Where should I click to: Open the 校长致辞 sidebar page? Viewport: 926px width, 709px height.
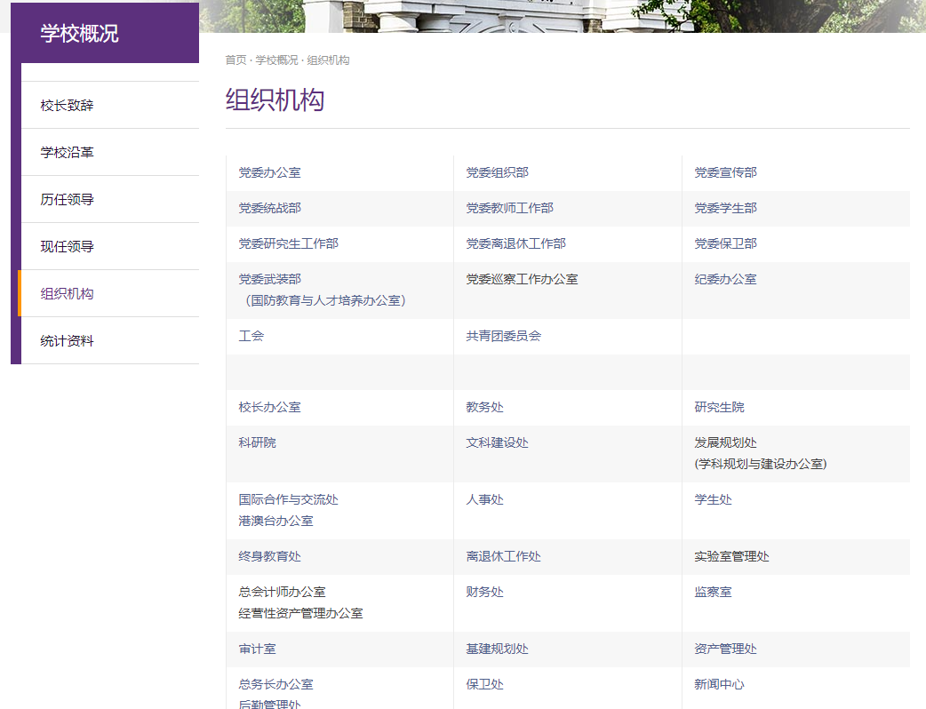tap(65, 105)
